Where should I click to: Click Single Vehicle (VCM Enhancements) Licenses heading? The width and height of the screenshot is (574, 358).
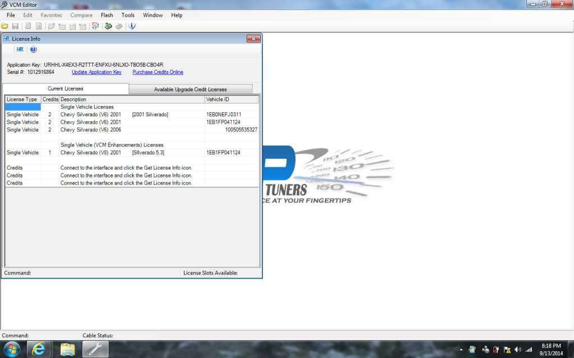coord(112,145)
